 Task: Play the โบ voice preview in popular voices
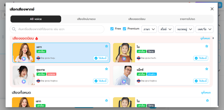tap(124, 59)
